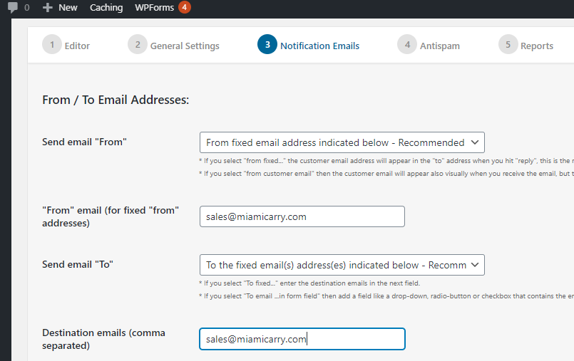
Task: Select the step 2 circle for General Settings
Action: (x=138, y=45)
